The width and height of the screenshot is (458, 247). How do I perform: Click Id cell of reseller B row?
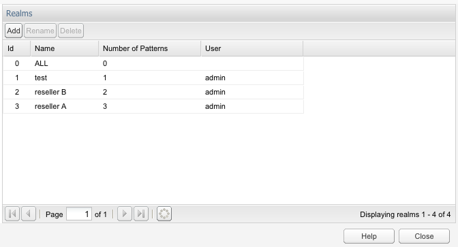pos(17,92)
